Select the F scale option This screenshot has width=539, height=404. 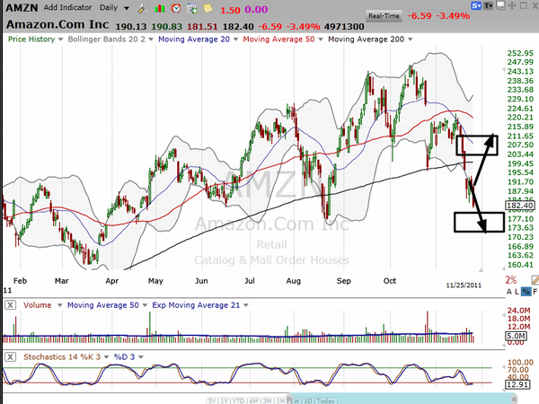tap(535, 292)
